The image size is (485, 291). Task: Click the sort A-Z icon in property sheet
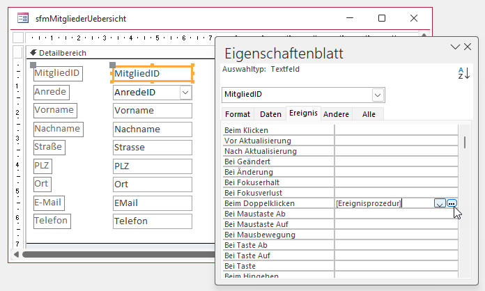click(463, 73)
